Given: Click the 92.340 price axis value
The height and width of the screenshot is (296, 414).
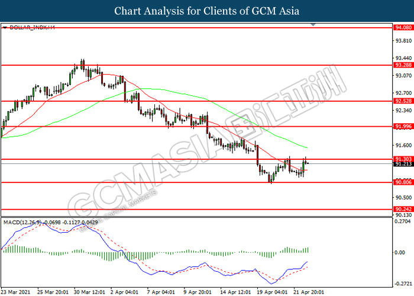Looking at the screenshot, I should [x=403, y=110].
